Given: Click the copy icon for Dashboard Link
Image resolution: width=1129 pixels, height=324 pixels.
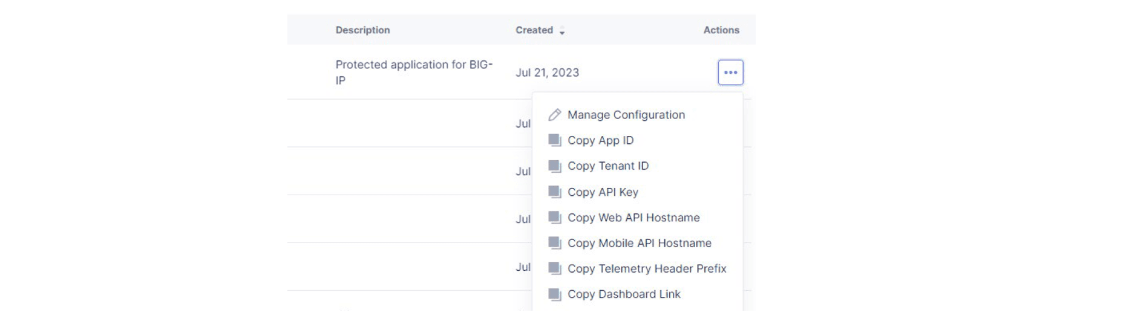Looking at the screenshot, I should click(x=554, y=294).
